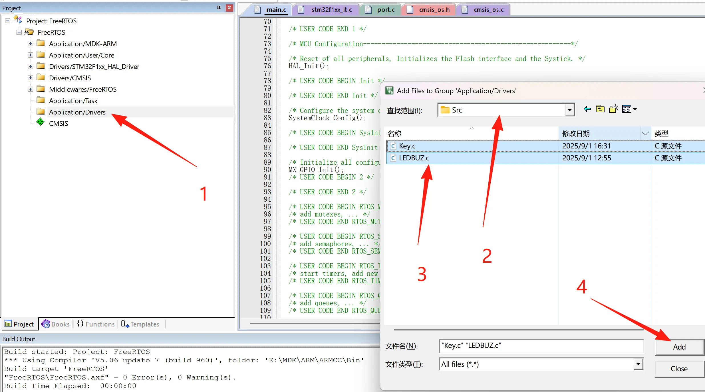Click the Add button to add selected files
The image size is (705, 392).
(679, 347)
